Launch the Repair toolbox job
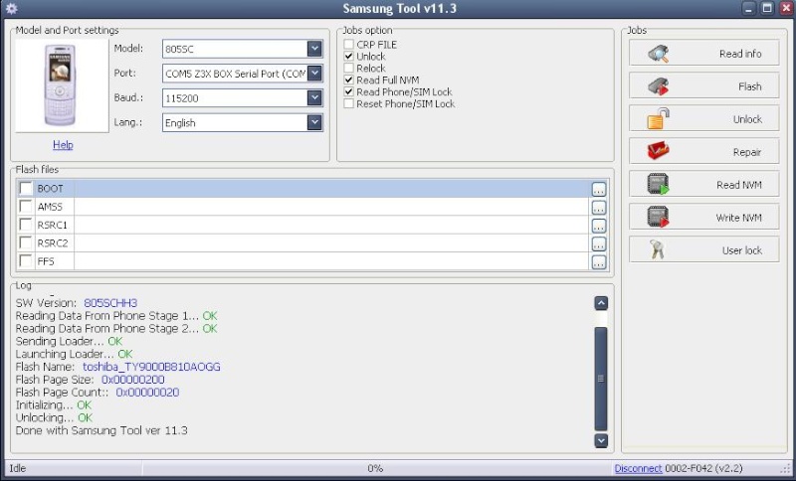The width and height of the screenshot is (796, 481). 703,151
